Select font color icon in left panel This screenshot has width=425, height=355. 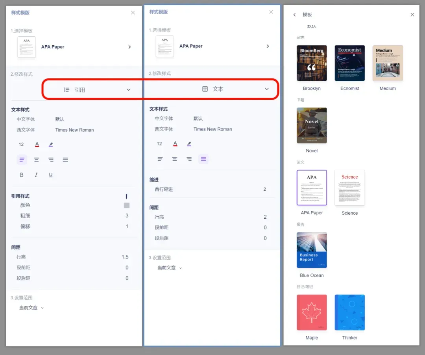click(37, 144)
